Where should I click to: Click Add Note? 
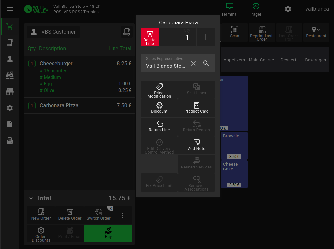(x=196, y=145)
